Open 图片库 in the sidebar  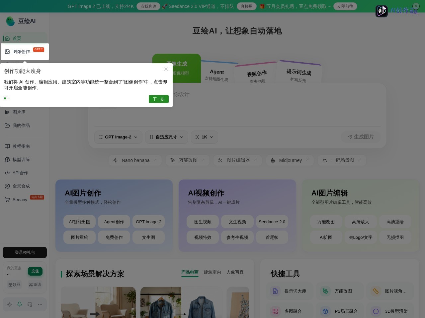(25, 112)
